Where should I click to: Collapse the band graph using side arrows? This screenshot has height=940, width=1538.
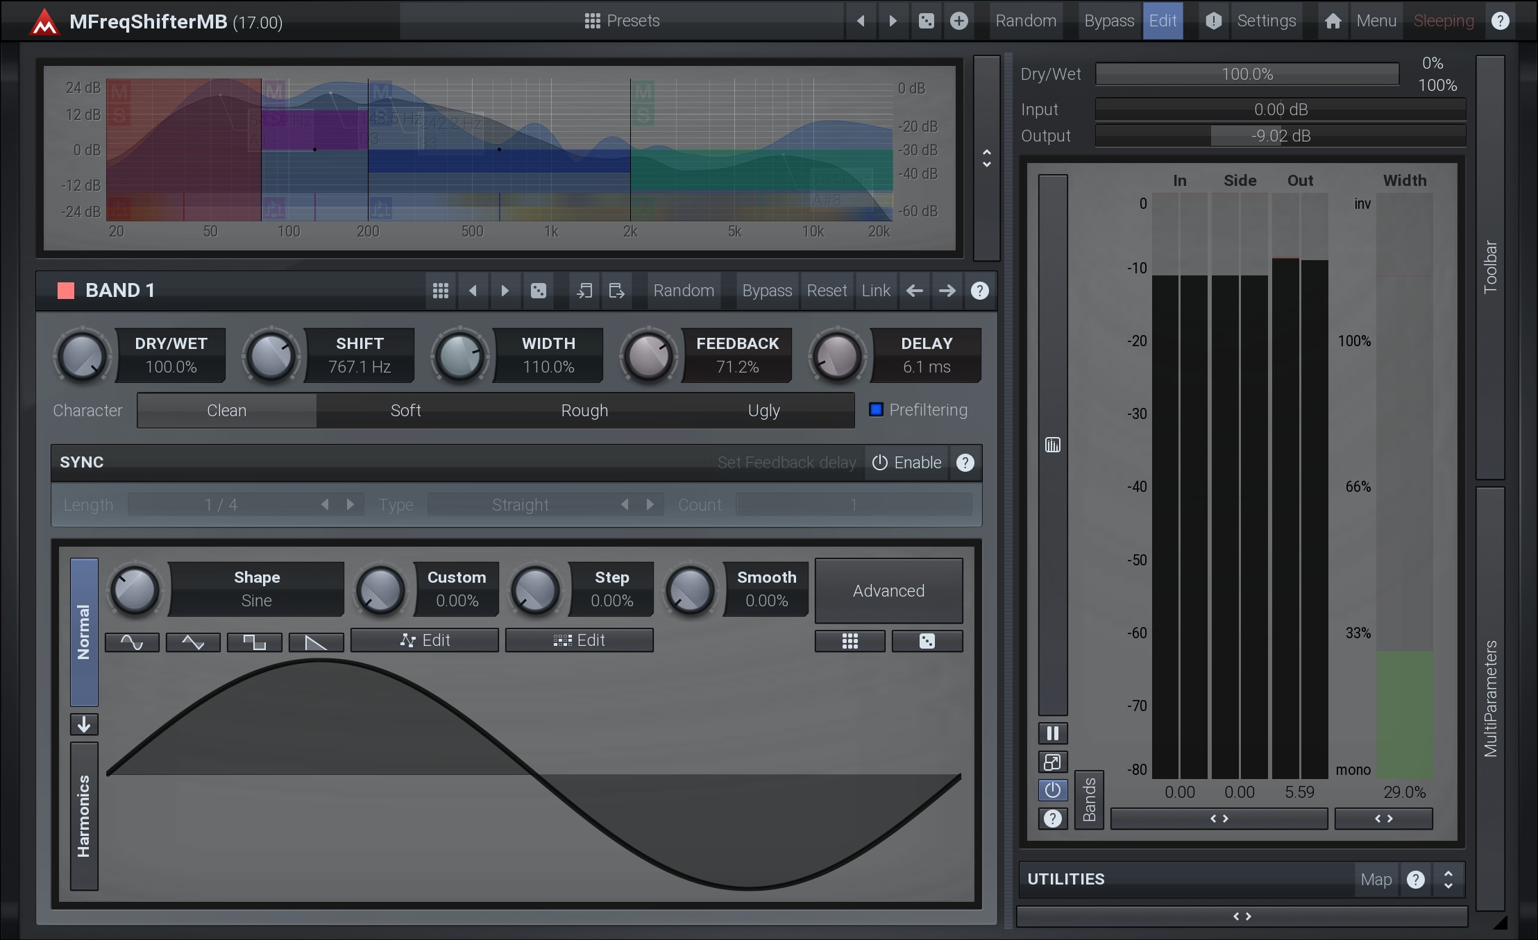(x=986, y=158)
